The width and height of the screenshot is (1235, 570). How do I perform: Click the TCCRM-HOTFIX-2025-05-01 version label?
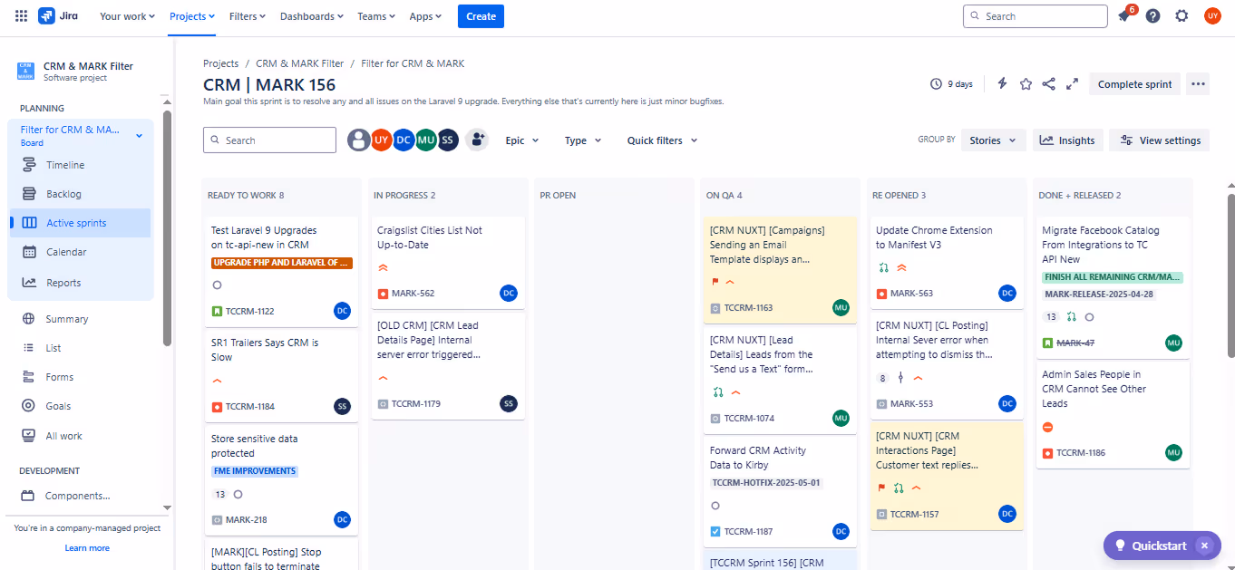tap(766, 483)
